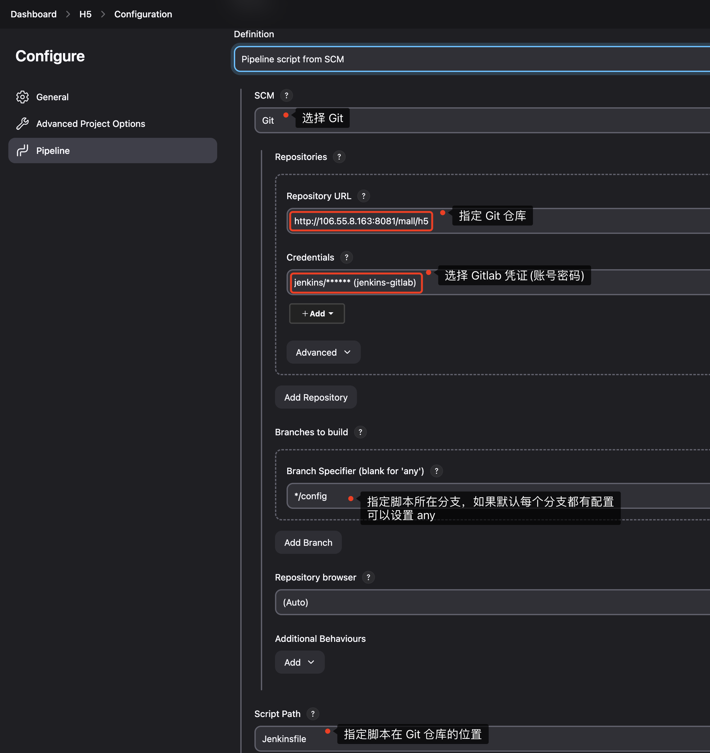Click the Repository URL help icon
The image size is (710, 753).
point(363,196)
